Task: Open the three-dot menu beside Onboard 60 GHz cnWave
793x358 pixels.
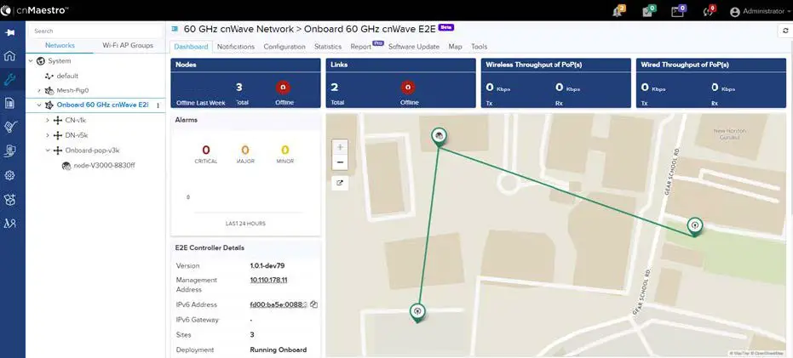Action: (x=158, y=105)
